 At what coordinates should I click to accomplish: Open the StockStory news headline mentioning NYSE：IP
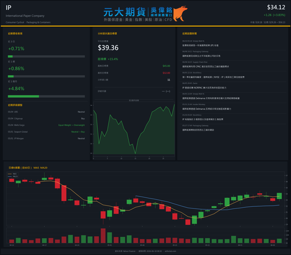coord(213,77)
